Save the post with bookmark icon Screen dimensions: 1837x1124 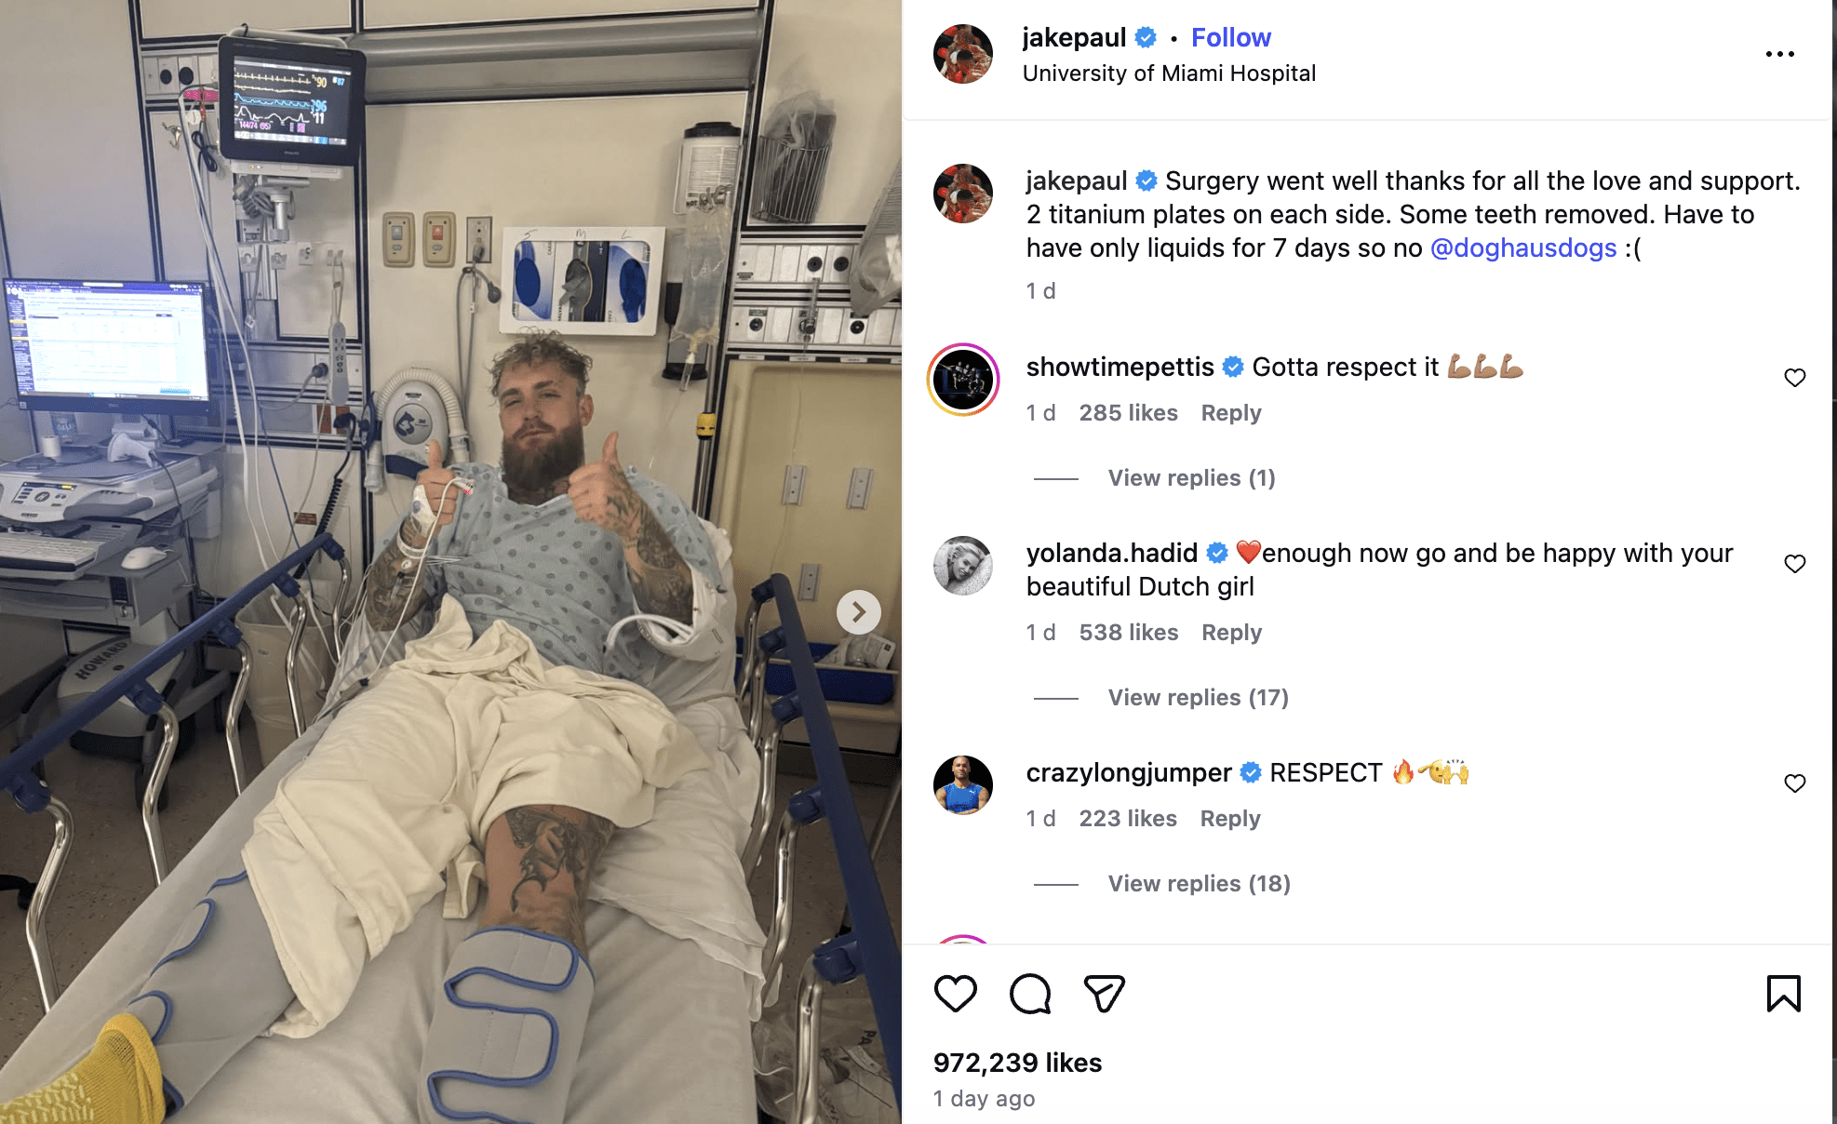1783,994
